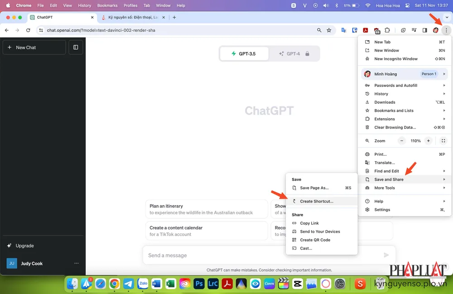The image size is (453, 294).
Task: Launch Photoshop from the Dock
Action: click(x=199, y=284)
